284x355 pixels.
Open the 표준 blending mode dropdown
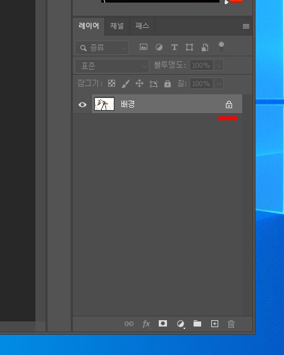tap(112, 66)
